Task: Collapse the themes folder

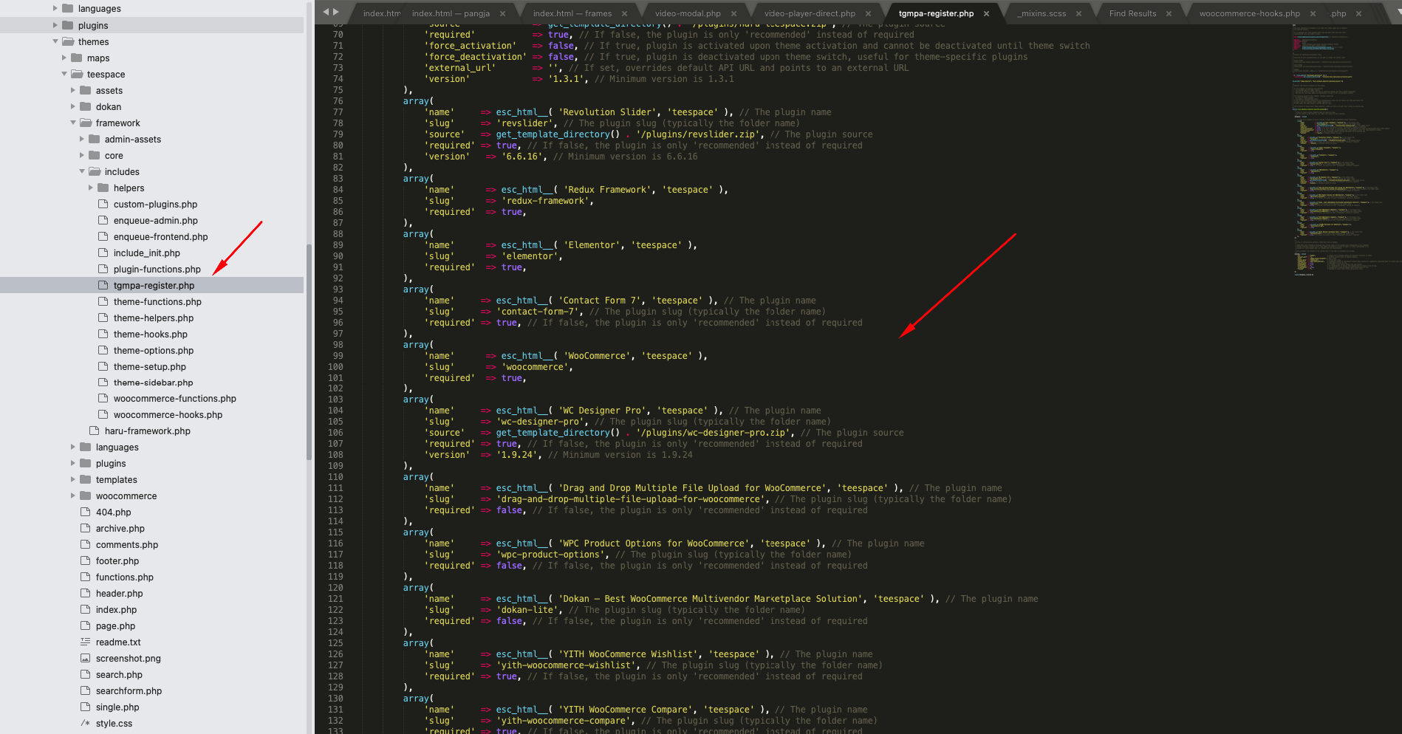Action: [x=55, y=41]
